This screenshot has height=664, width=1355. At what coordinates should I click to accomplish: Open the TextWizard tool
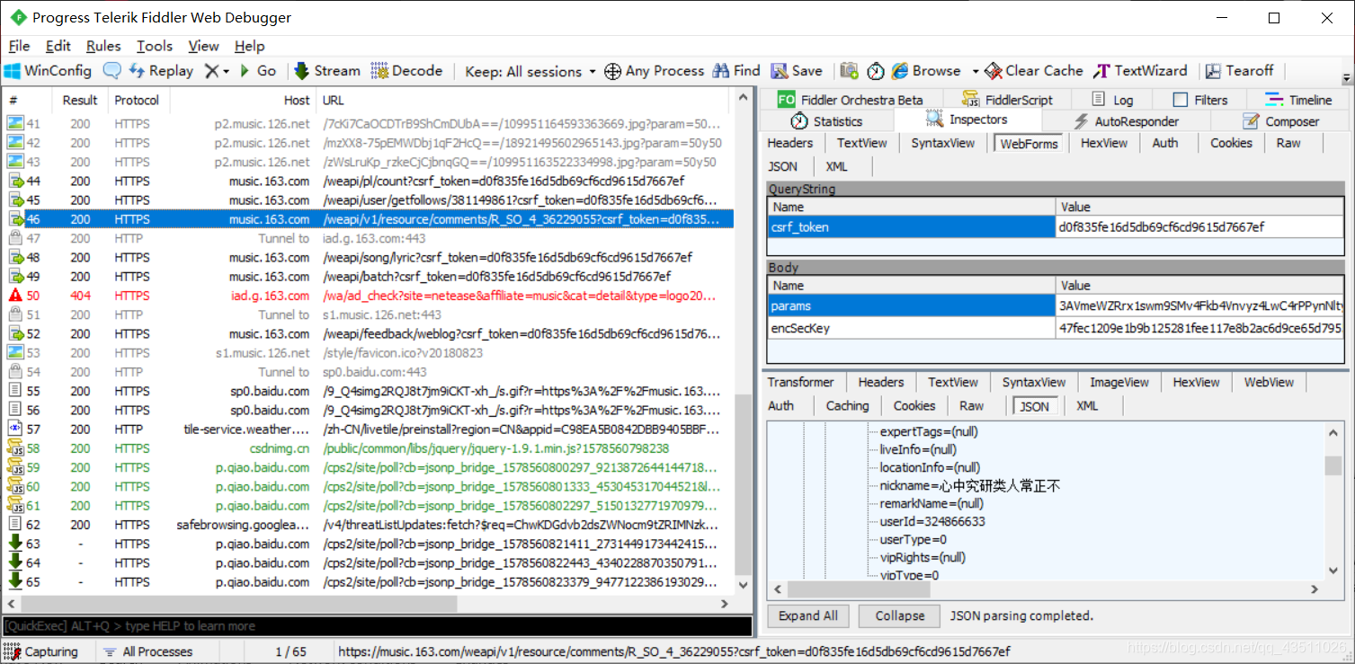click(1140, 70)
